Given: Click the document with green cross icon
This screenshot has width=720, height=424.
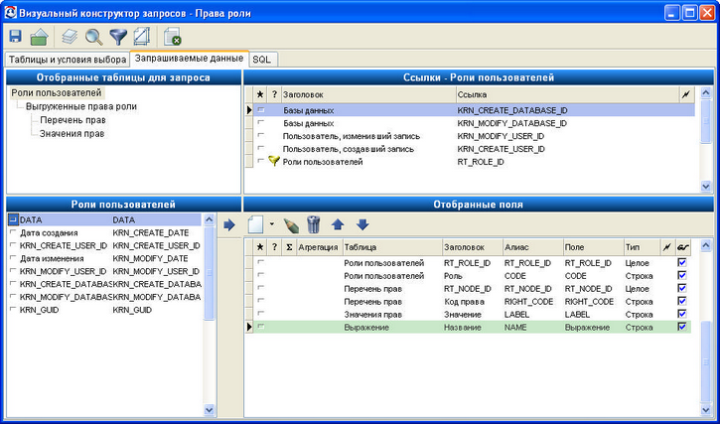Looking at the screenshot, I should (172, 37).
